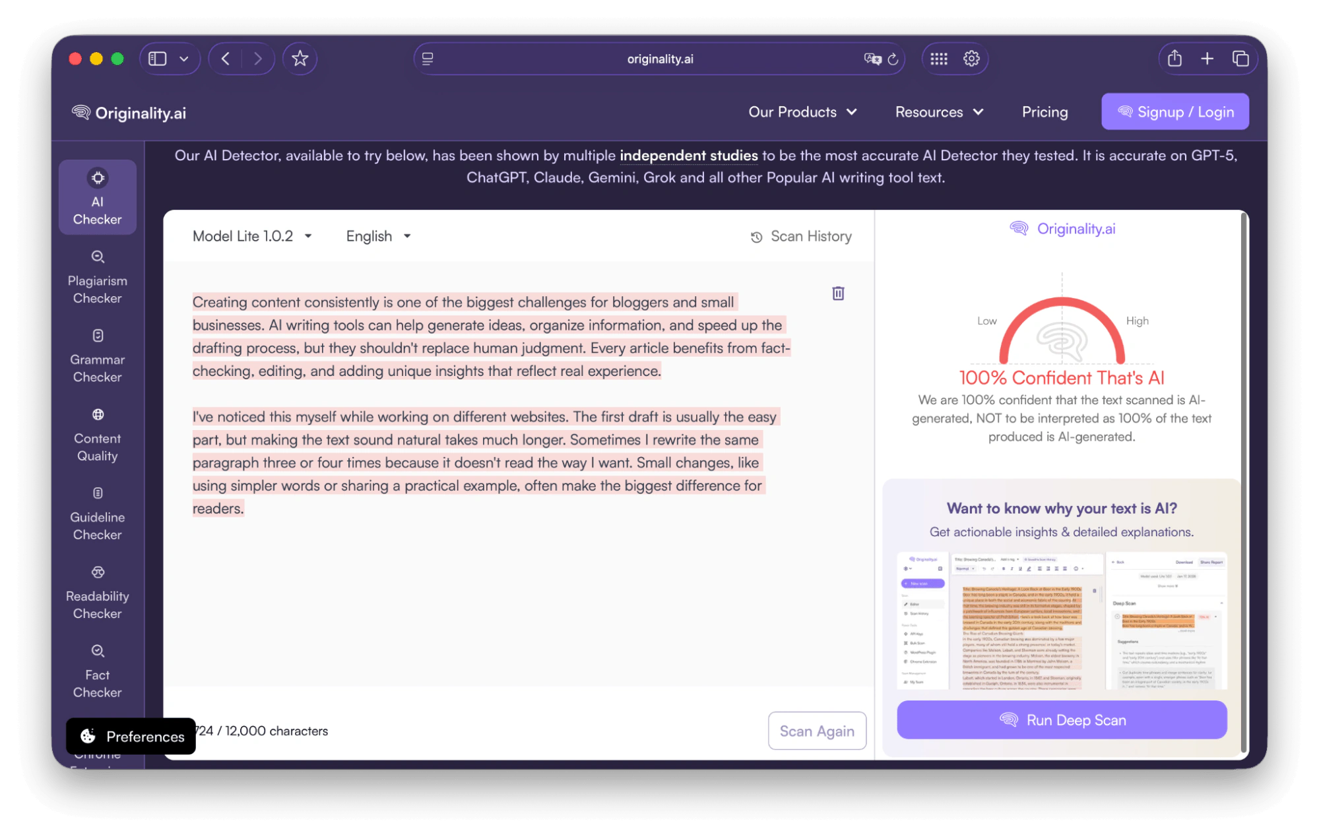Open a new tab with plus icon
This screenshot has width=1319, height=837.
(1207, 59)
